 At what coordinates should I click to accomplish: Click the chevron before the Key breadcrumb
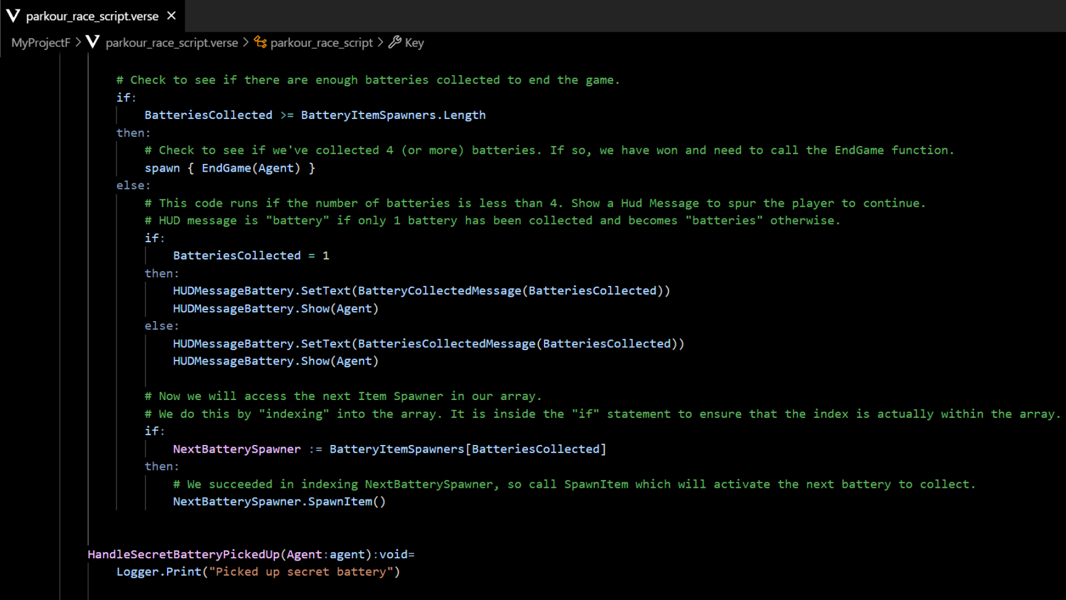point(380,43)
